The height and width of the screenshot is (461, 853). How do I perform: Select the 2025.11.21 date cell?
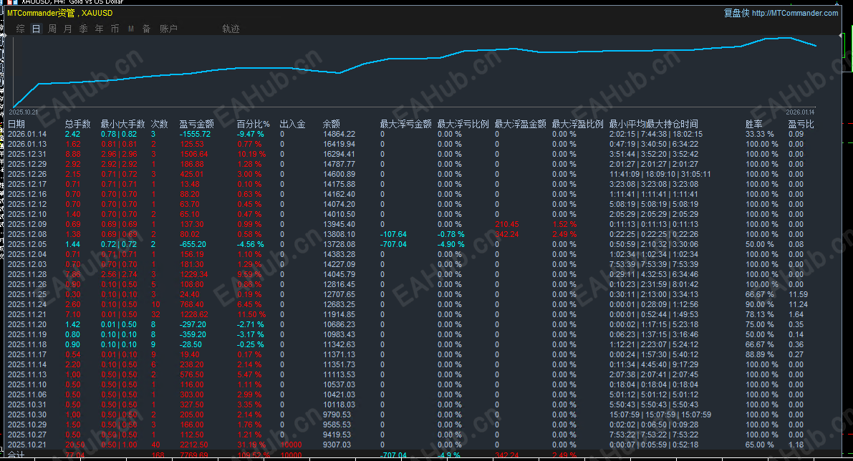[27, 315]
